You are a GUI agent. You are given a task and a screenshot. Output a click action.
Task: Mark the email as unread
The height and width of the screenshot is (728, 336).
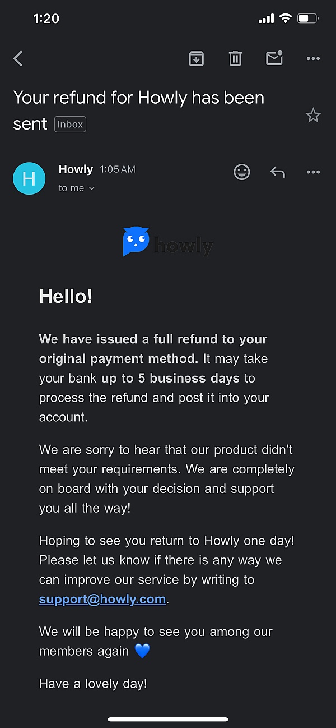(274, 58)
